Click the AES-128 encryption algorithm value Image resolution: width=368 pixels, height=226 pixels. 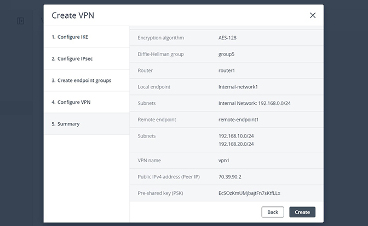227,38
